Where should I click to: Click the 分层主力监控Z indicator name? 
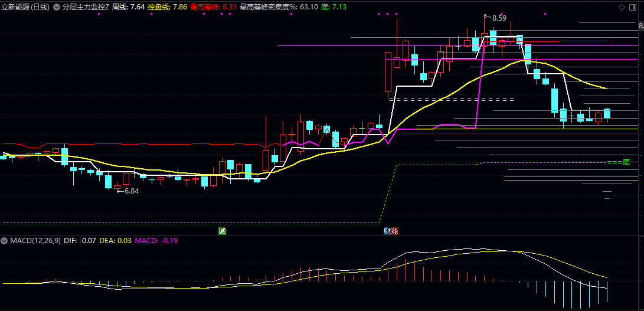click(x=86, y=7)
